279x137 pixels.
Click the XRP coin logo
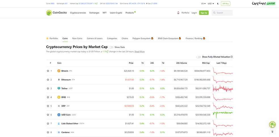[x=59, y=106]
